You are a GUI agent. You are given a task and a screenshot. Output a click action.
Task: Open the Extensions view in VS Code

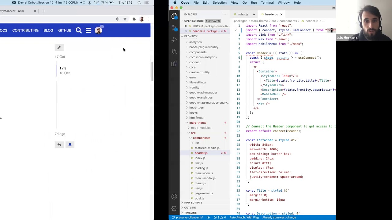coord(174,64)
